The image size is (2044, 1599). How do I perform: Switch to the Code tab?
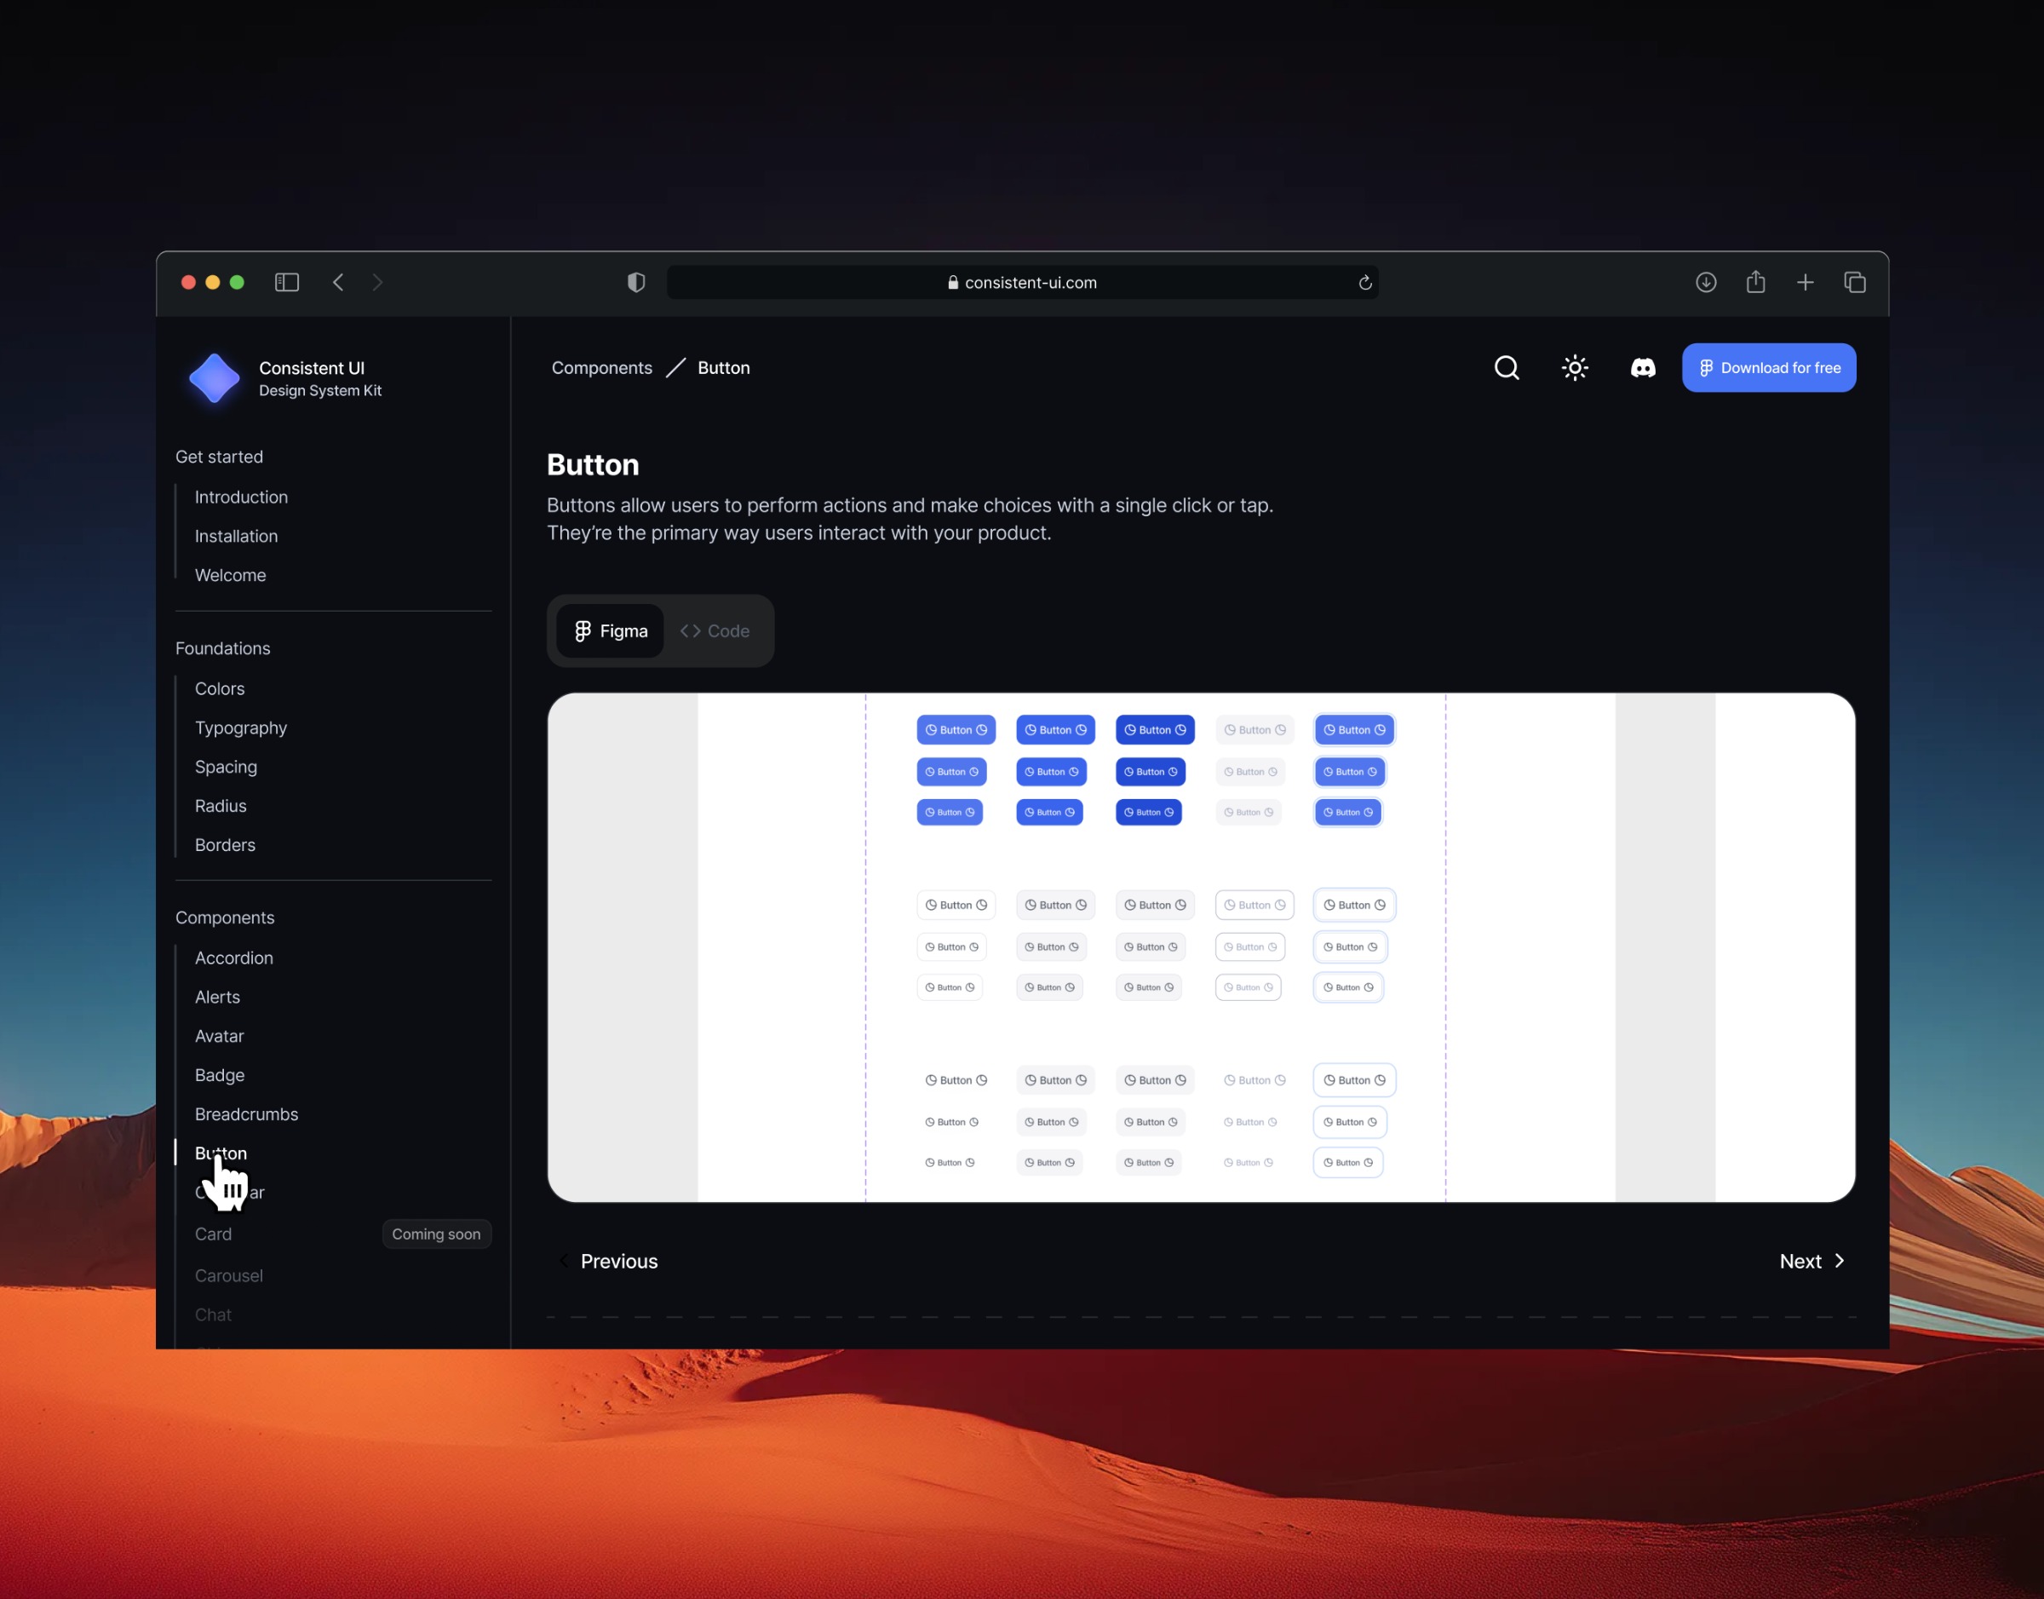715,631
